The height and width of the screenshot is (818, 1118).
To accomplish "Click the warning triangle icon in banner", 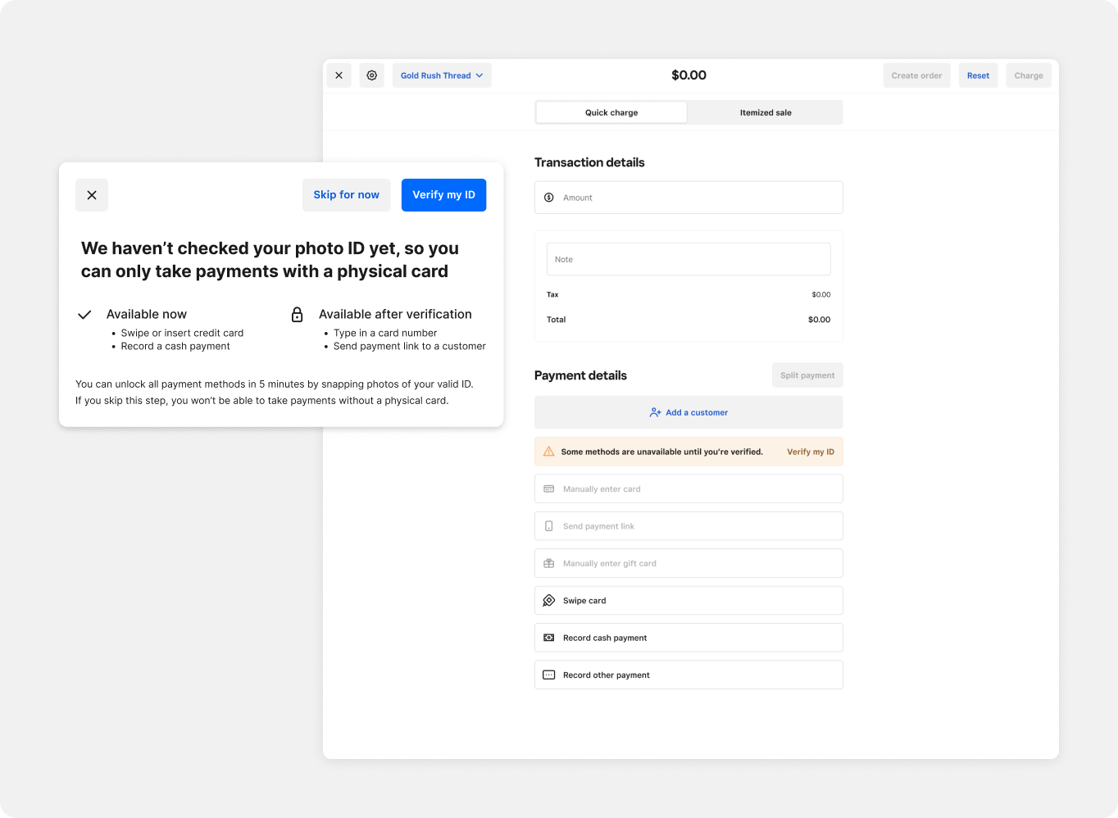I will coord(549,452).
